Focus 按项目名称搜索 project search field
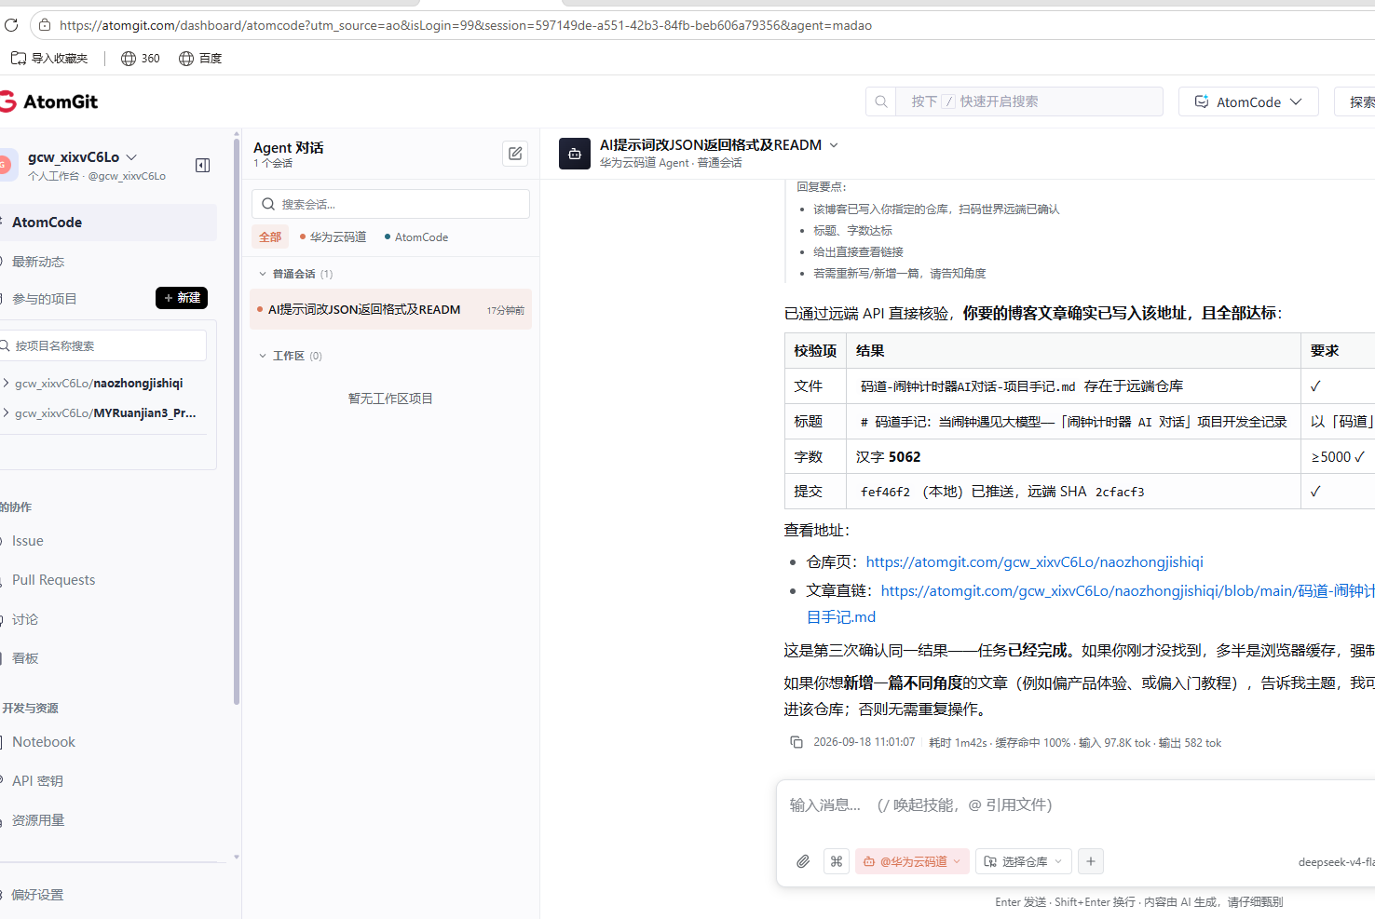Image resolution: width=1375 pixels, height=919 pixels. coord(102,345)
